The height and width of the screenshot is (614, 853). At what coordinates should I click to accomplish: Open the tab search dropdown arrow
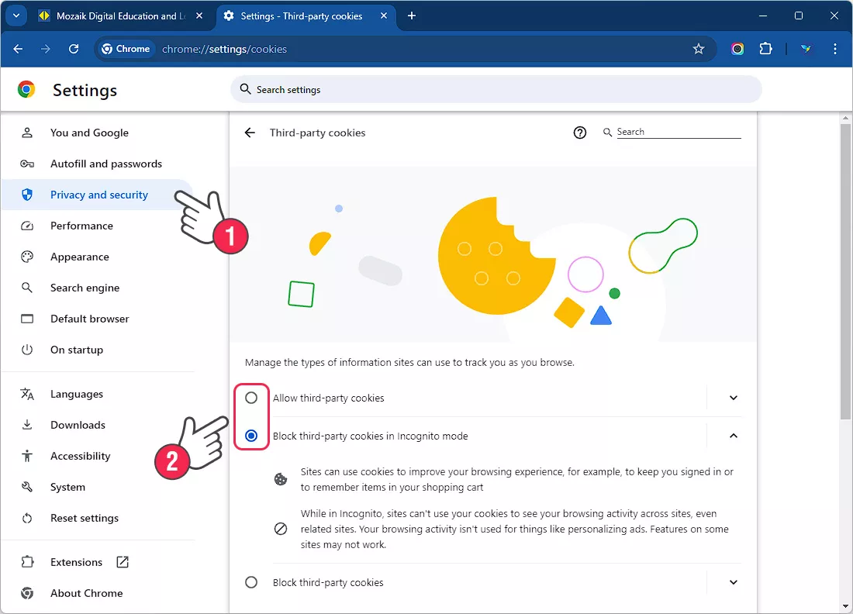click(x=16, y=16)
